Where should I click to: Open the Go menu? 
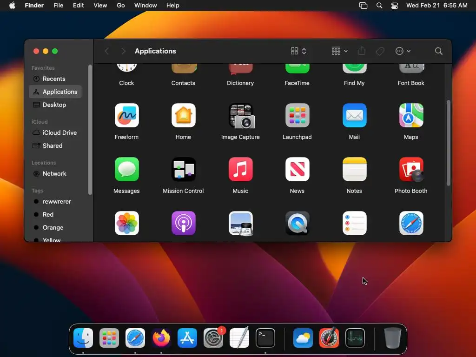[121, 6]
